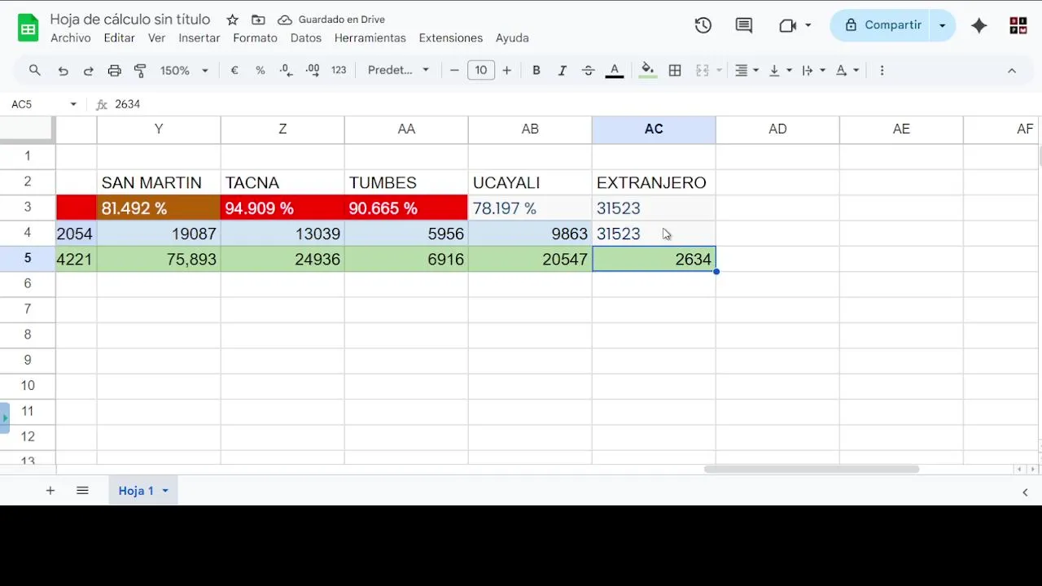Open the borders tool
Image resolution: width=1042 pixels, height=586 pixels.
coord(675,71)
